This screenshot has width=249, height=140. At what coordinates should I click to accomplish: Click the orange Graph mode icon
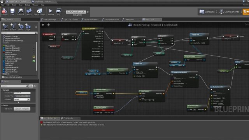pyautogui.click(x=246, y=12)
